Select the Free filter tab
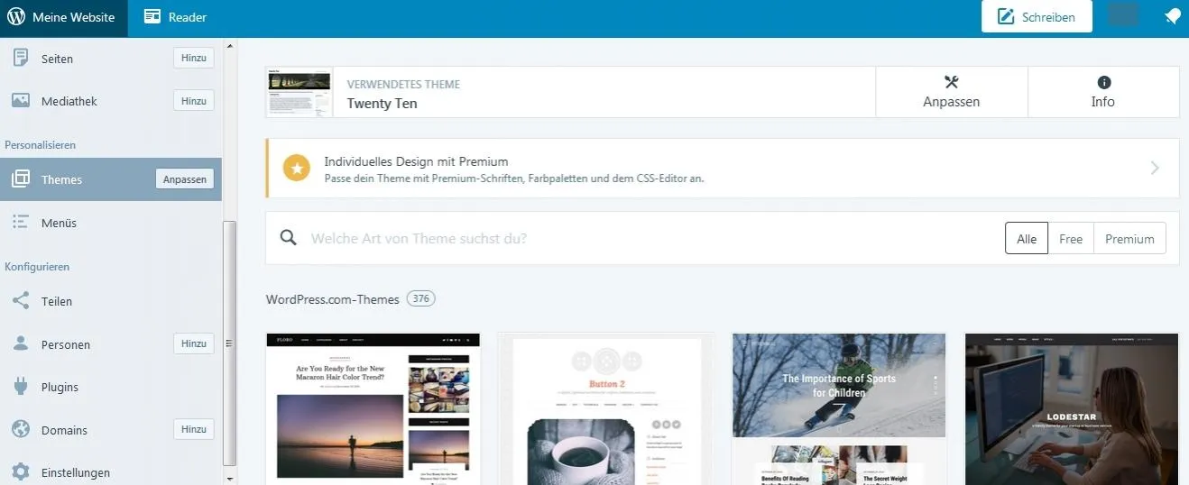 point(1071,239)
